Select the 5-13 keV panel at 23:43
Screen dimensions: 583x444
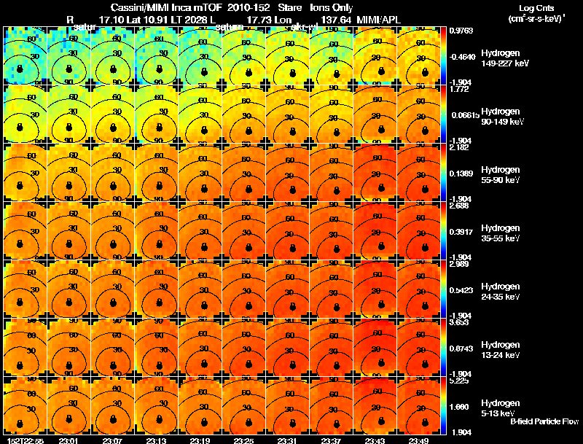click(x=375, y=406)
